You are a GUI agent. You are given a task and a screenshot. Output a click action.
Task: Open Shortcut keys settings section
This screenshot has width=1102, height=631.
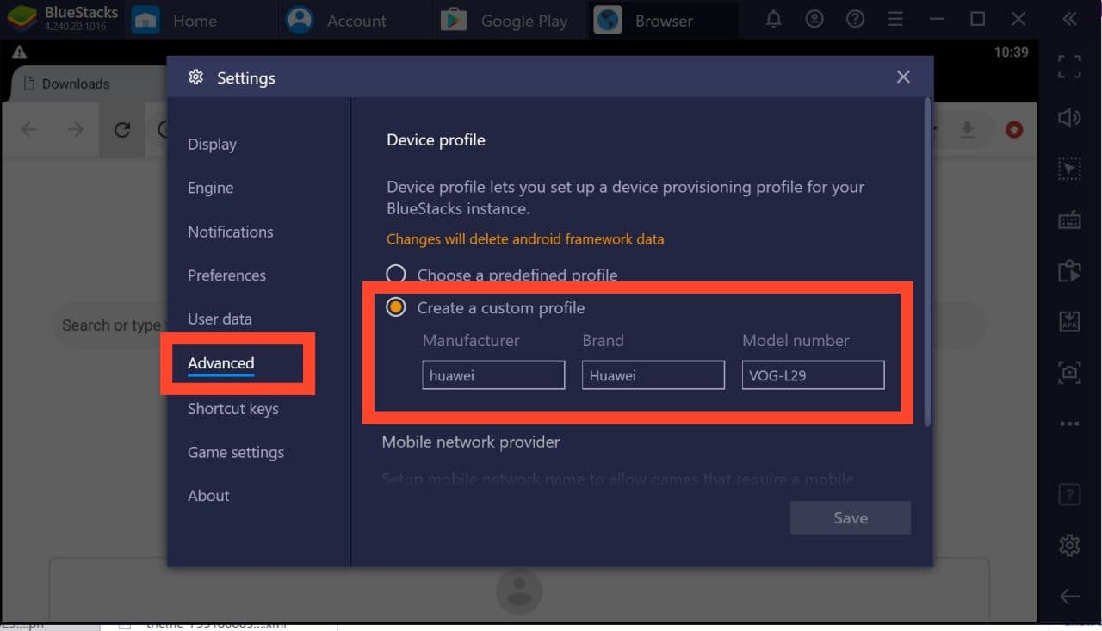coord(232,408)
